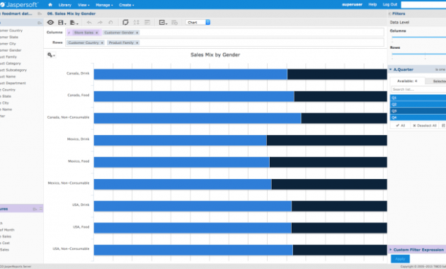Open the Save dropdown icon in toolbar
This screenshot has height=269, width=446.
point(62,23)
